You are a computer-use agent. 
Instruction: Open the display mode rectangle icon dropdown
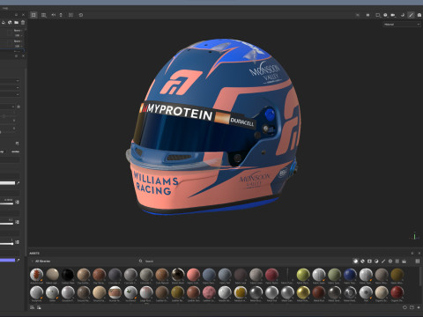(x=378, y=15)
